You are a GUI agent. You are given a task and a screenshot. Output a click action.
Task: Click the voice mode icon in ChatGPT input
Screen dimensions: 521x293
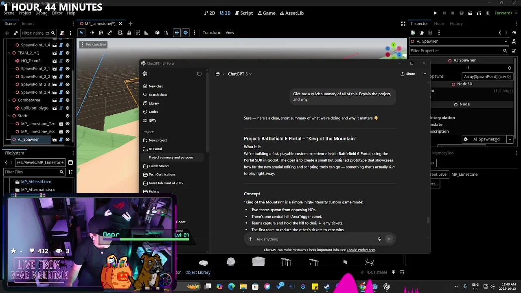pyautogui.click(x=389, y=239)
